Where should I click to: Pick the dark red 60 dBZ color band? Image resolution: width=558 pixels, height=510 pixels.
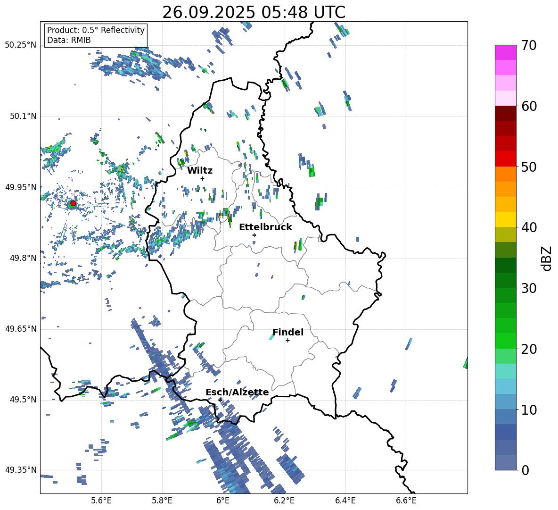click(x=505, y=113)
